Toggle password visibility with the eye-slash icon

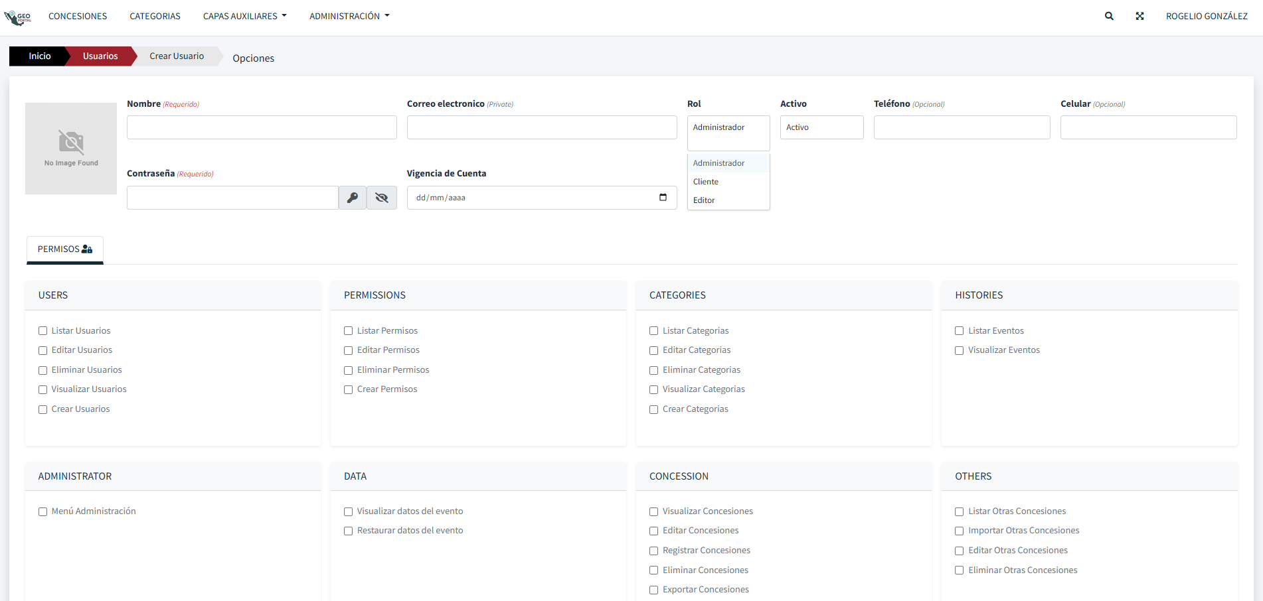[382, 198]
